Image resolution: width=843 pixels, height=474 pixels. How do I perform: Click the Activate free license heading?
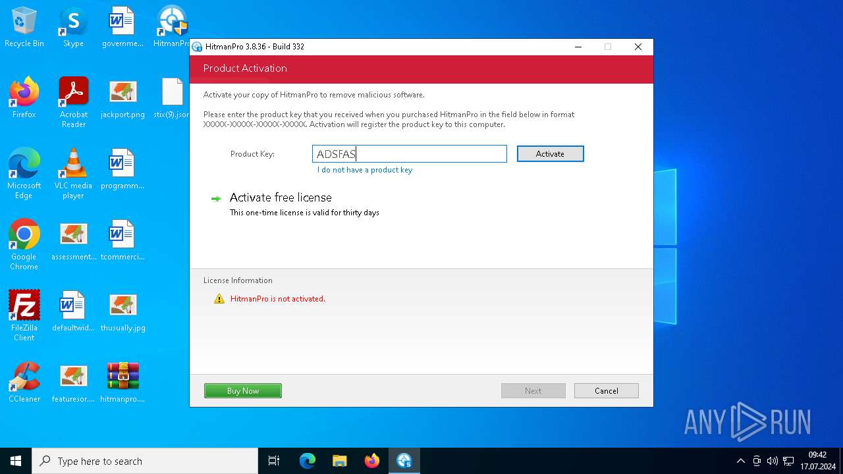coord(281,197)
